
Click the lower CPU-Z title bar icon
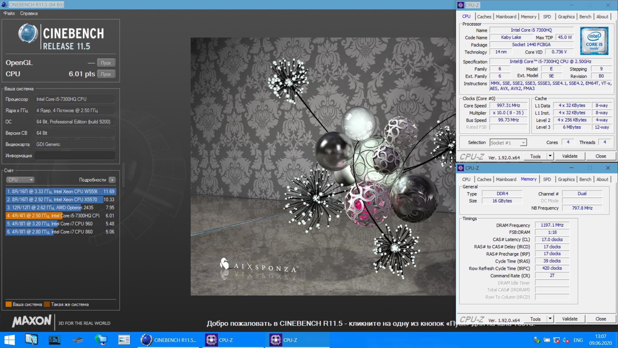[461, 168]
